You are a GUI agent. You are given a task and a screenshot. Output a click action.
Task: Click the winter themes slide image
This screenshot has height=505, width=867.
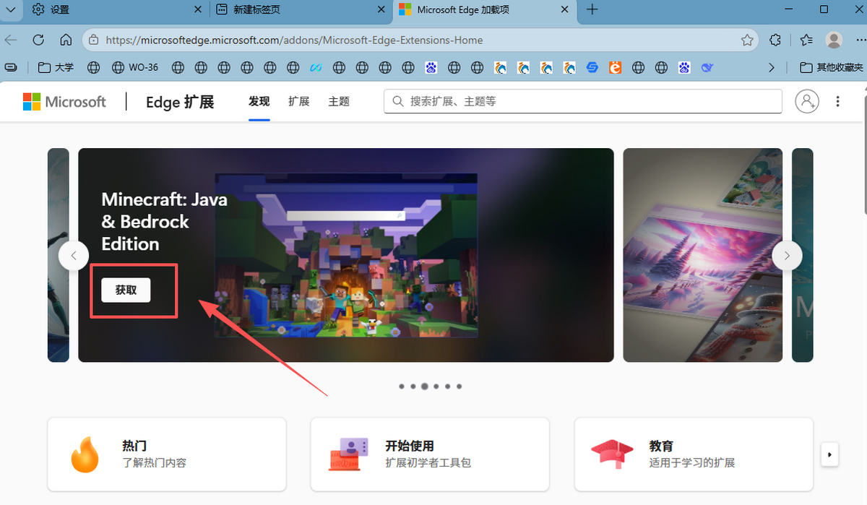(703, 255)
